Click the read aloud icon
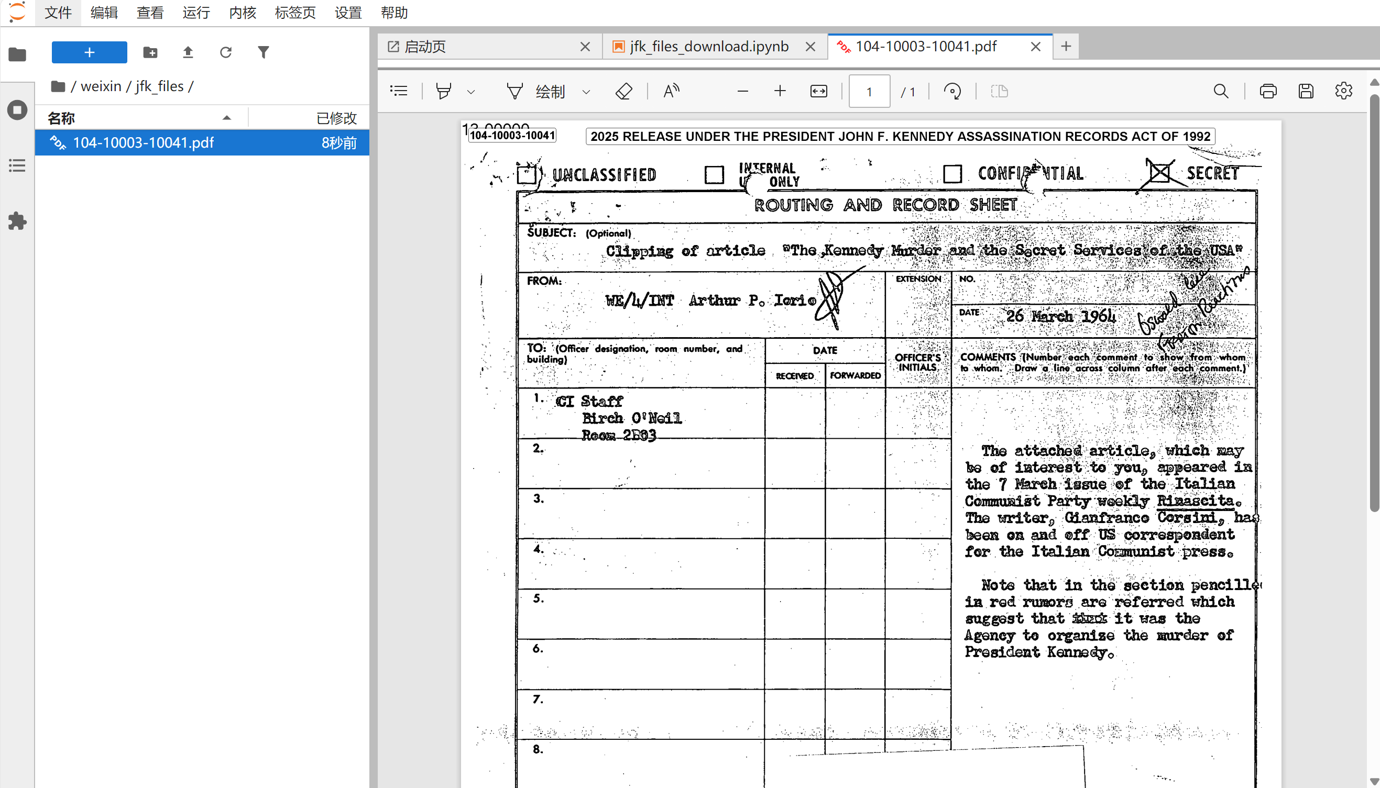The image size is (1380, 788). [x=671, y=92]
